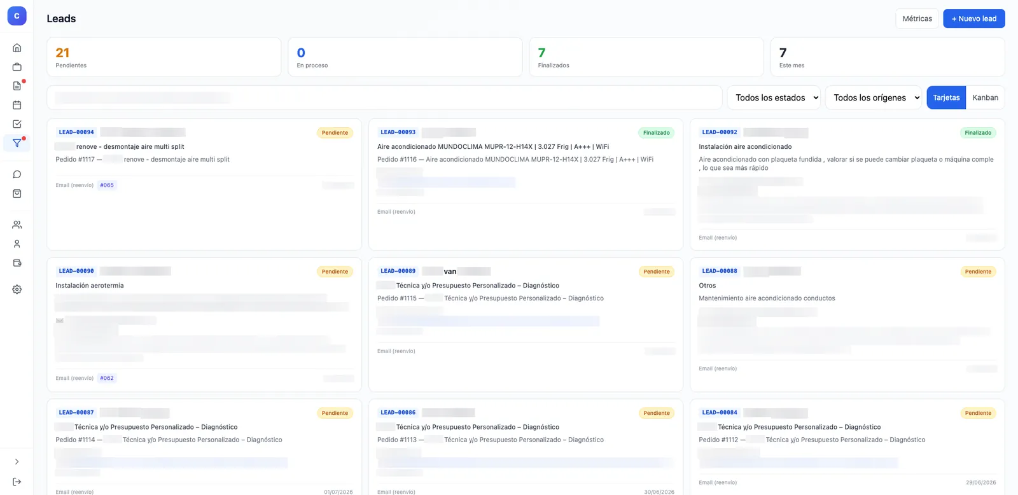Select the checkbox tasks icon in sidebar

[x=17, y=124]
